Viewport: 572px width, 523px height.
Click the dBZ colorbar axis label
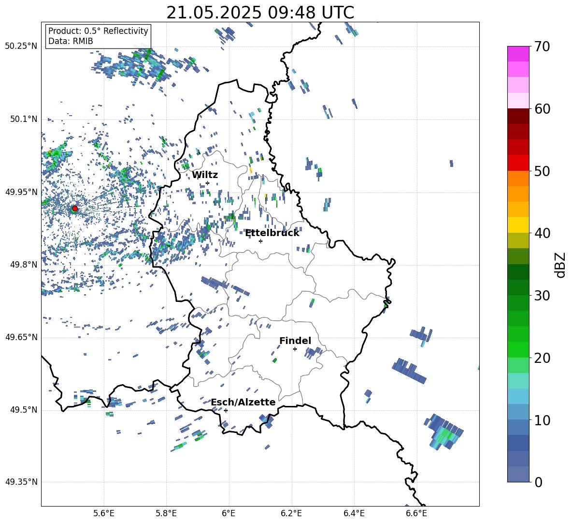561,265
